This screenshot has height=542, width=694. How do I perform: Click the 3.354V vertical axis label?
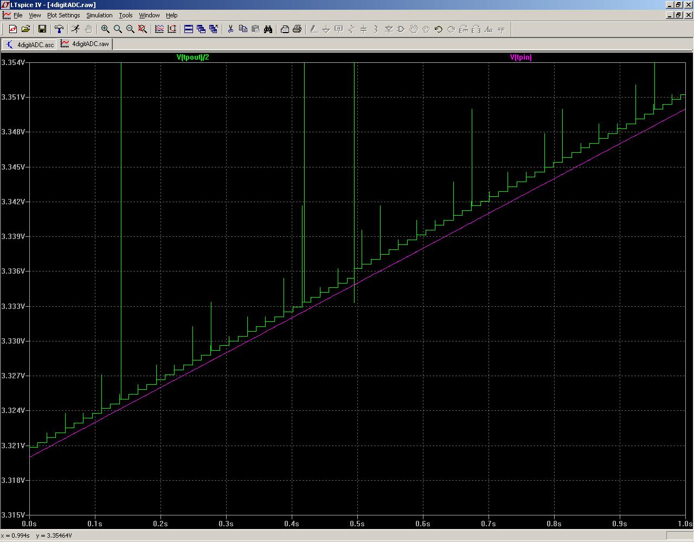click(x=13, y=62)
